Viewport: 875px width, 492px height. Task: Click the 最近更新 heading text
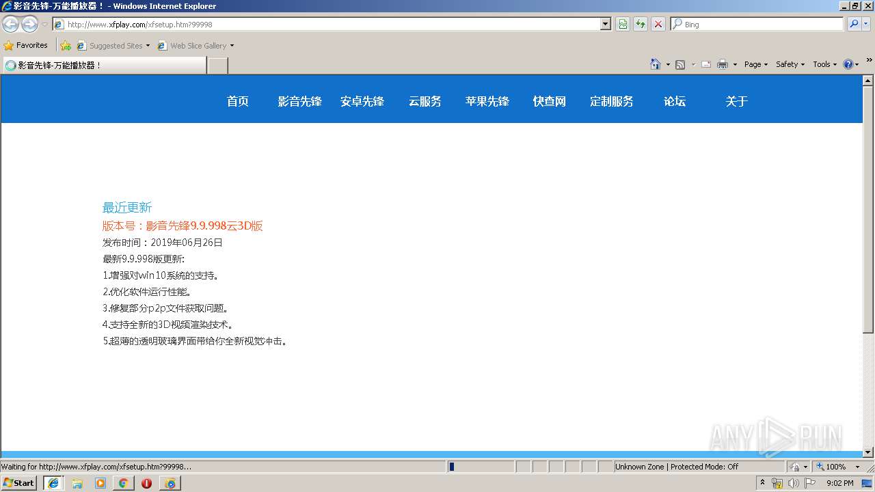pyautogui.click(x=127, y=208)
